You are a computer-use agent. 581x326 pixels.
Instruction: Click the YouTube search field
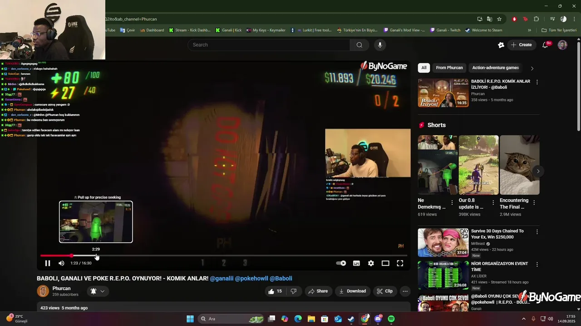(x=268, y=45)
